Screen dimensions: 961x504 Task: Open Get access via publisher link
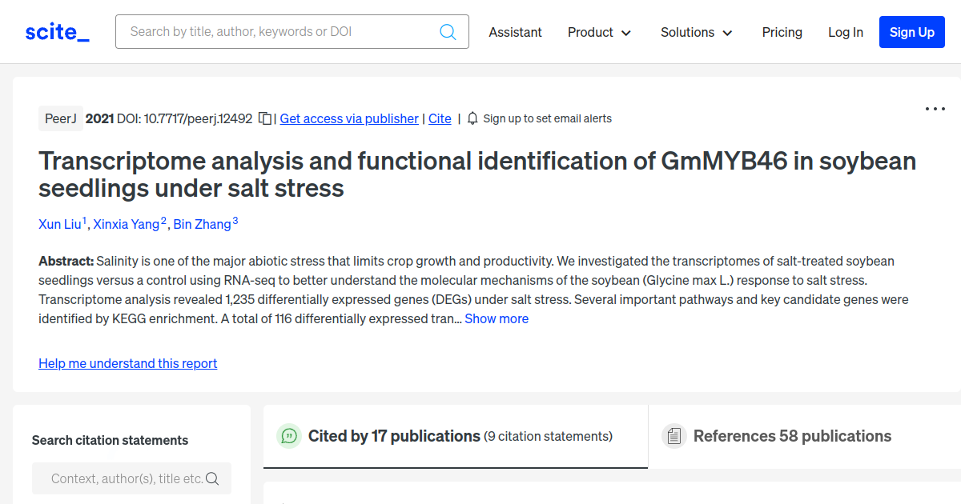349,118
